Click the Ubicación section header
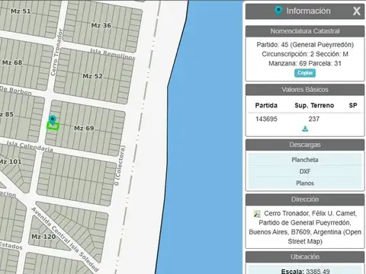 pos(305,256)
